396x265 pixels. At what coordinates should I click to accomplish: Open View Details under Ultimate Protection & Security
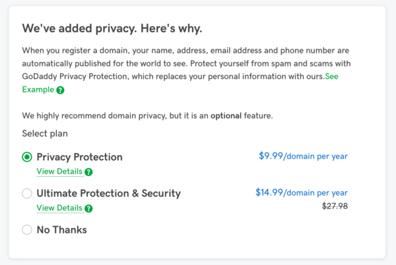point(59,208)
